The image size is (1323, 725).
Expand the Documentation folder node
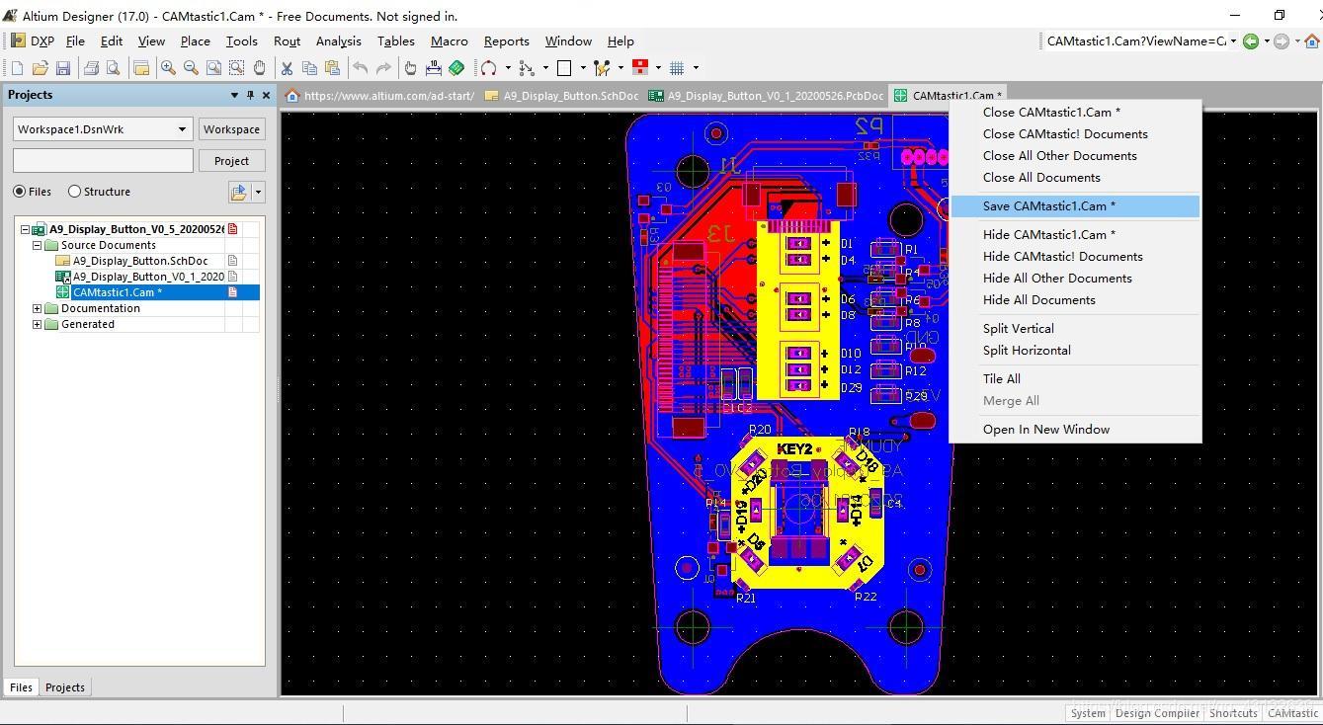point(38,308)
